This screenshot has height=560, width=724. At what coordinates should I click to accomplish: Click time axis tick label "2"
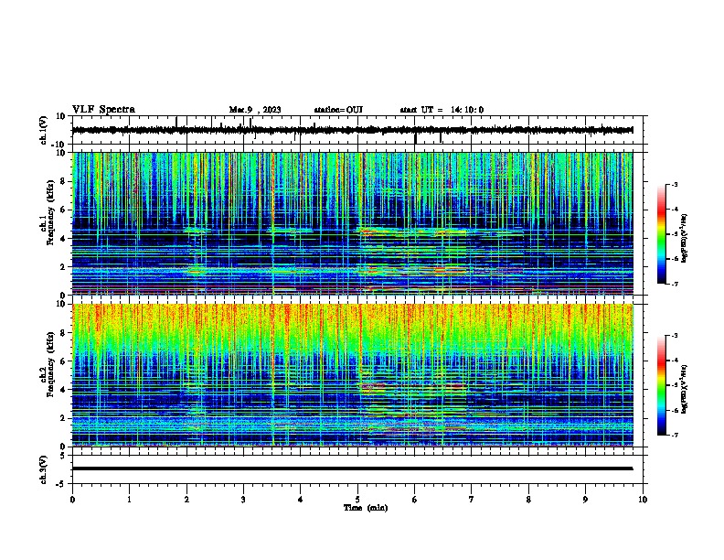(186, 500)
